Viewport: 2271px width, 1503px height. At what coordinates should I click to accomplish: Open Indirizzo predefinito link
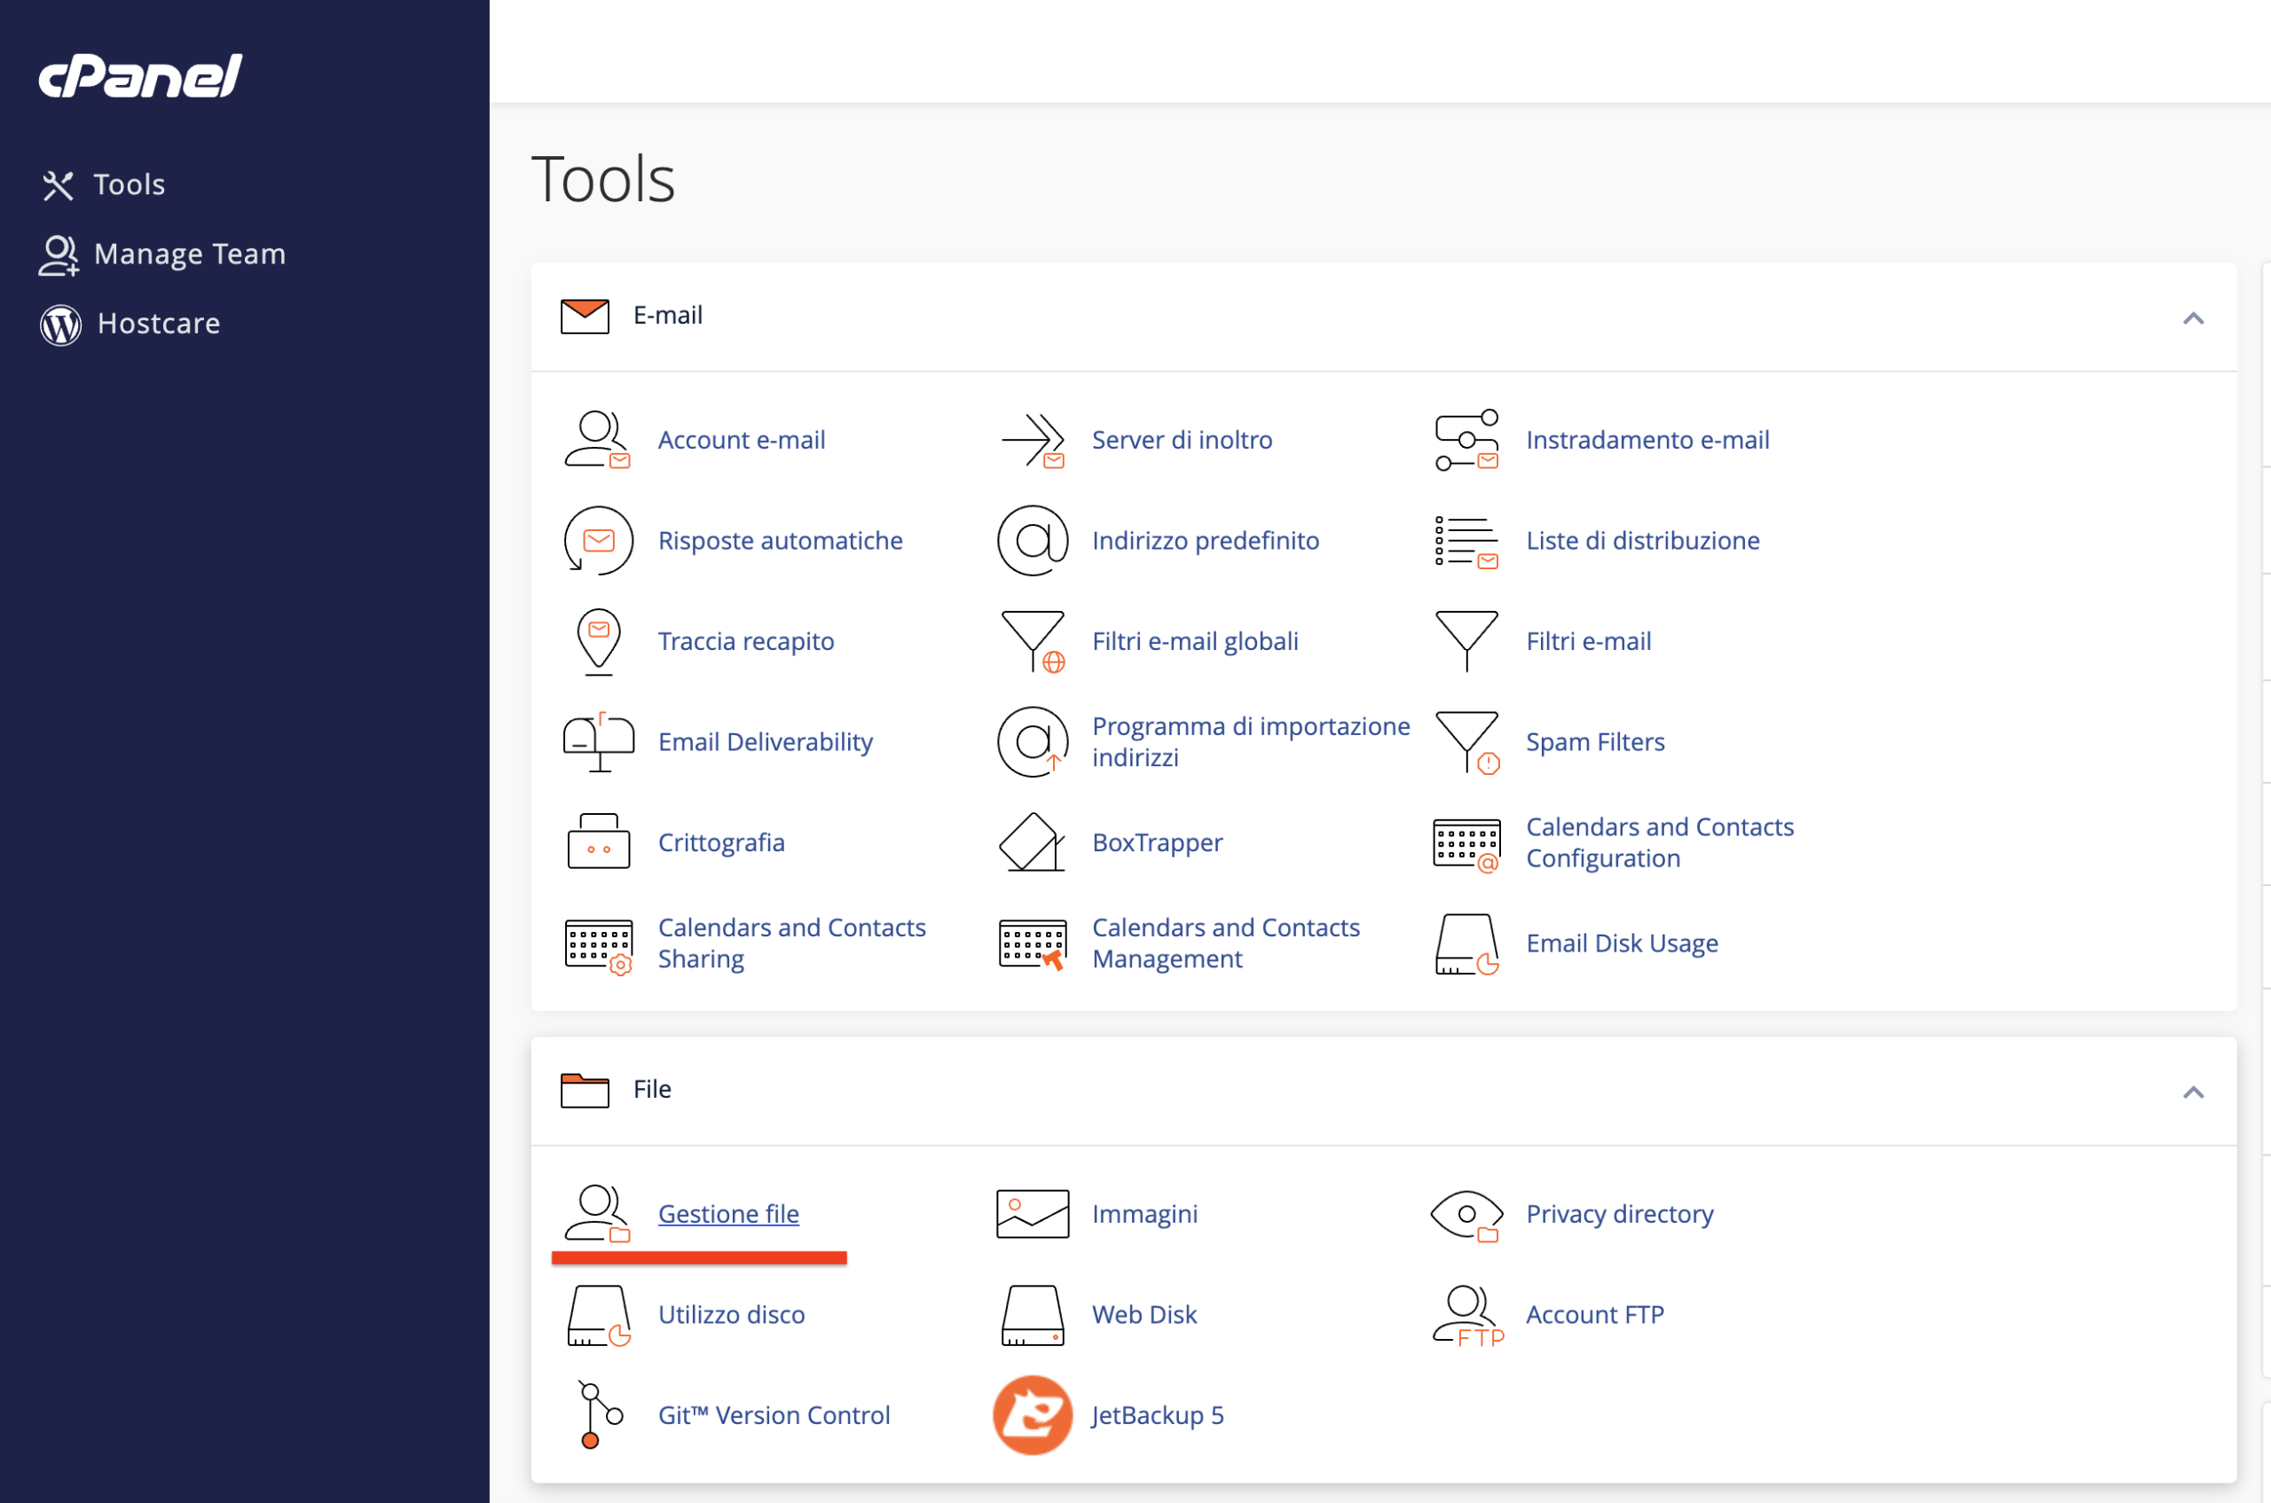(x=1206, y=541)
